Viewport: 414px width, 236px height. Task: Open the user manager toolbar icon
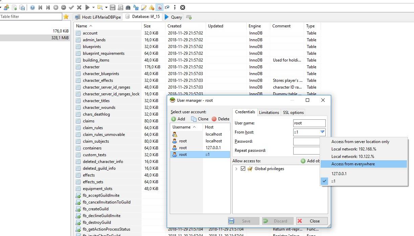[6, 7]
